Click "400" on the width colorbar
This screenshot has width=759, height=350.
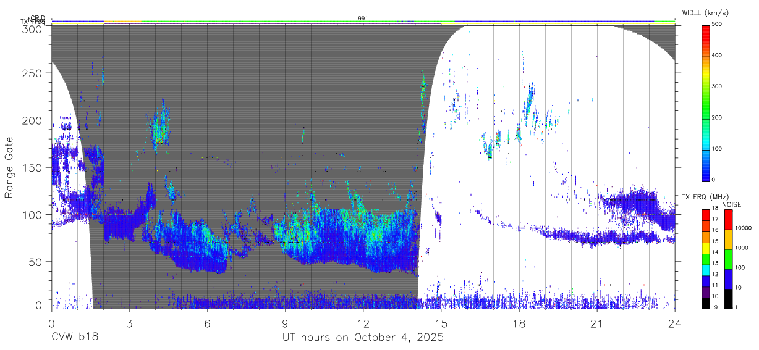click(717, 56)
